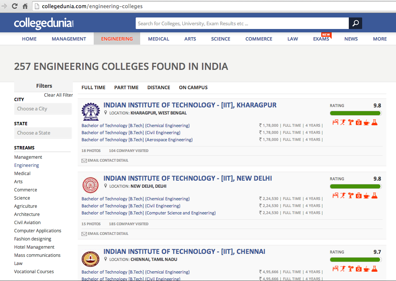
Task: Click IIT Chennai gym facility icon
Action: [351, 269]
